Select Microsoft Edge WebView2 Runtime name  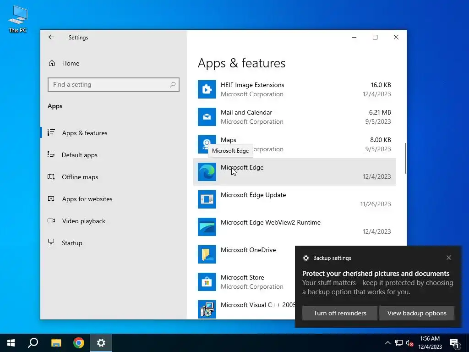(x=270, y=222)
